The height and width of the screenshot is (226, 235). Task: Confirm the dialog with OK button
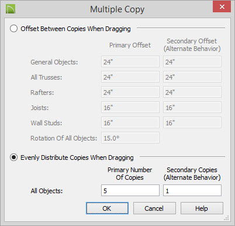(107, 208)
